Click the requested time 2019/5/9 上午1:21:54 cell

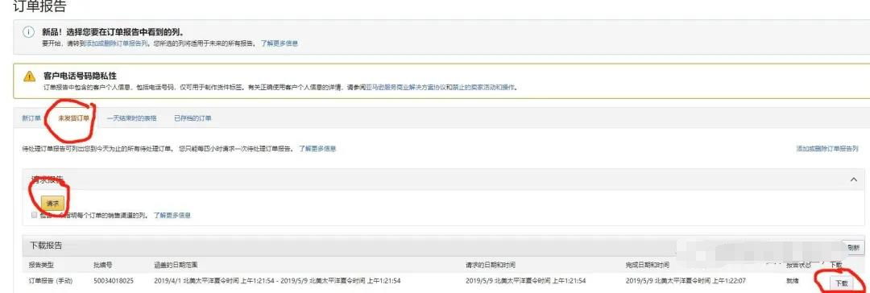click(525, 282)
